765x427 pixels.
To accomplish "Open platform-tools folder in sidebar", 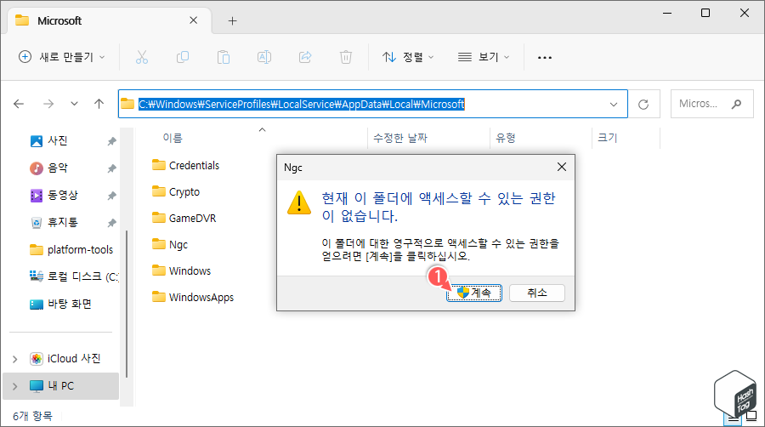I will 71,250.
